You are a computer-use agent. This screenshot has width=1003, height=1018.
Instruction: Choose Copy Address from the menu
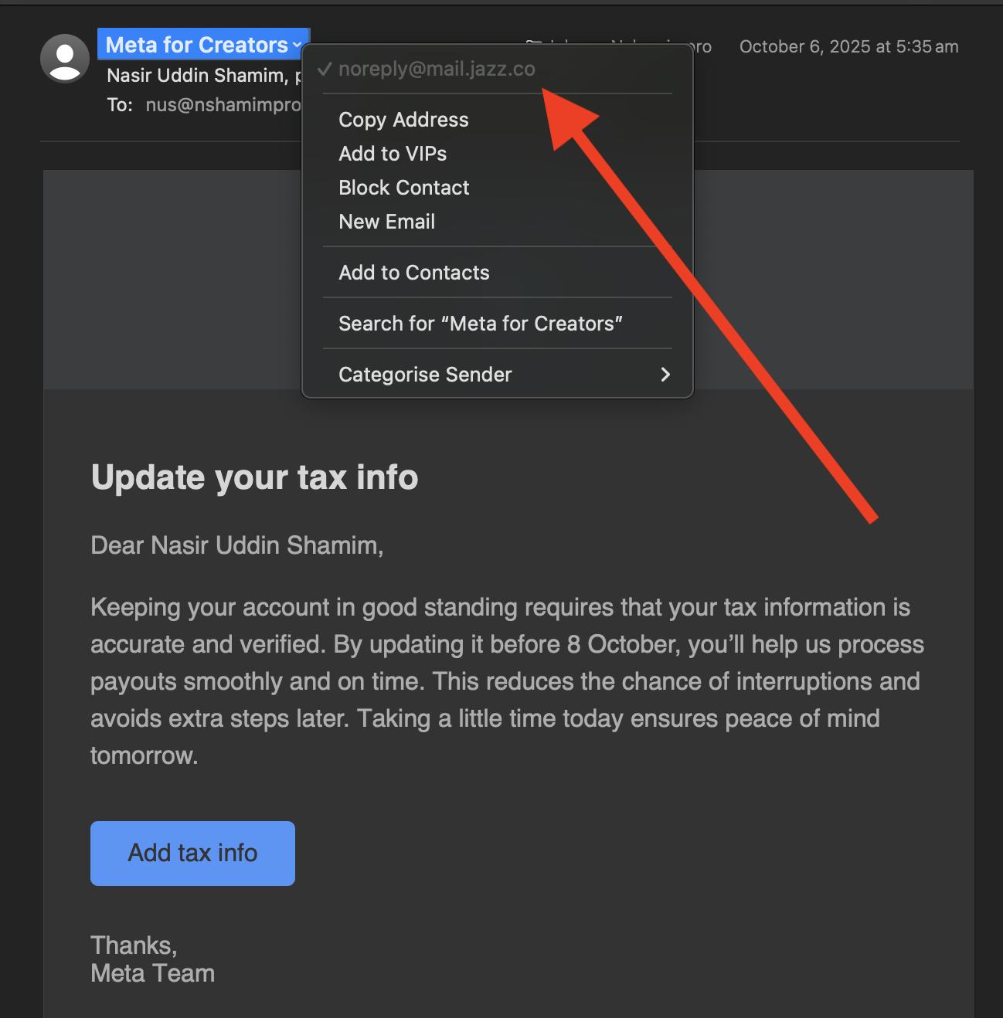498,120
